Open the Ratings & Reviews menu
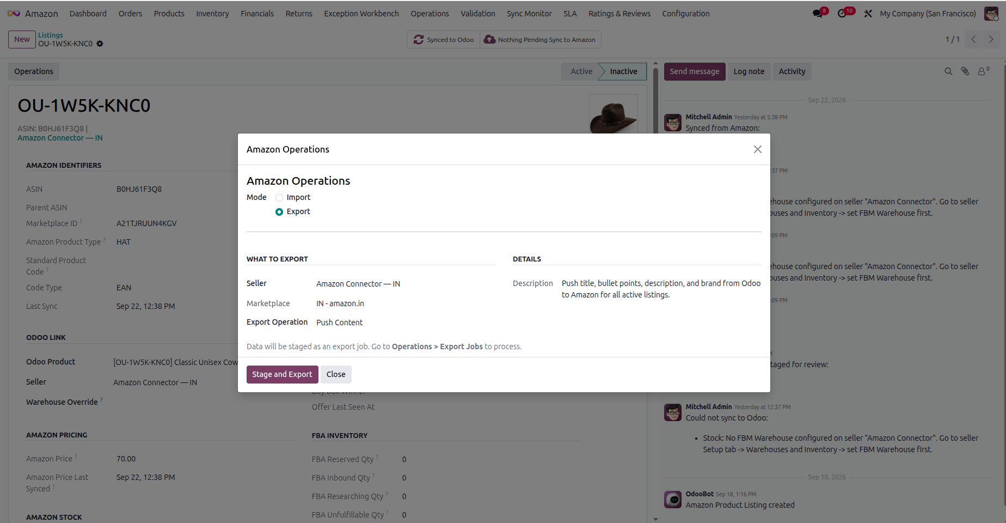Screen dimensions: 1006x523 (619, 14)
